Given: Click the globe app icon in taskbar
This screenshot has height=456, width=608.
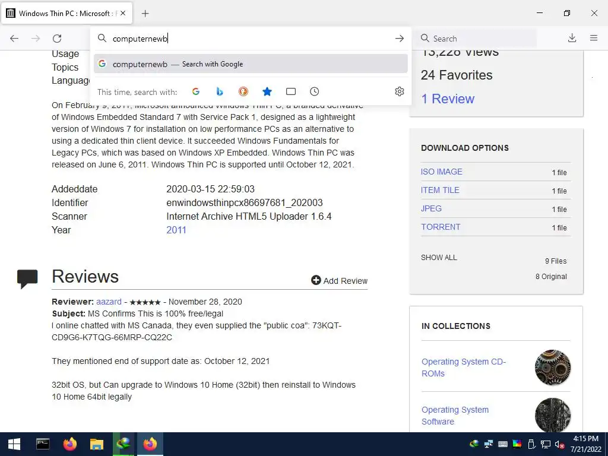Looking at the screenshot, I should 123,444.
